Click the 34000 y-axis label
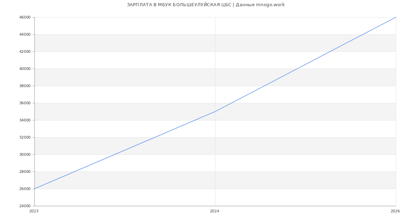This screenshot has height=223, width=413. coord(25,120)
